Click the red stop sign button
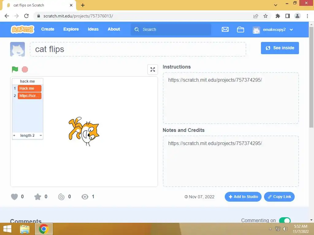Image resolution: width=314 pixels, height=235 pixels. pos(25,69)
